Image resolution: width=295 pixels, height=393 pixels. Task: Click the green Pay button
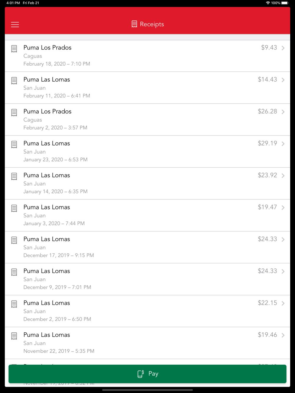pyautogui.click(x=147, y=374)
